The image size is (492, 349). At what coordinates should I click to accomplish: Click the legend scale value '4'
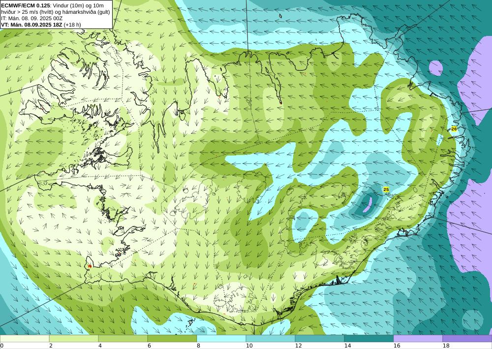[100, 346]
